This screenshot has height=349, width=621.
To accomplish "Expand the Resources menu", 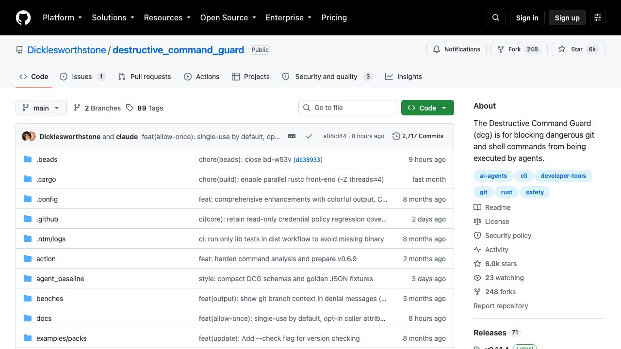I will pyautogui.click(x=167, y=17).
